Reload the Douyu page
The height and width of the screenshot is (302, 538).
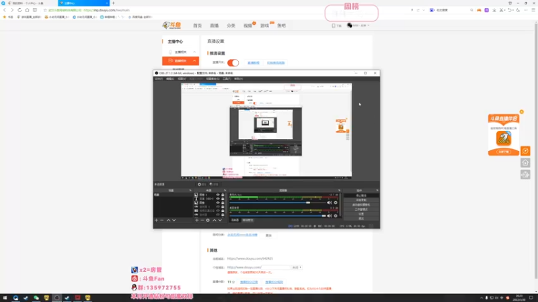point(20,10)
